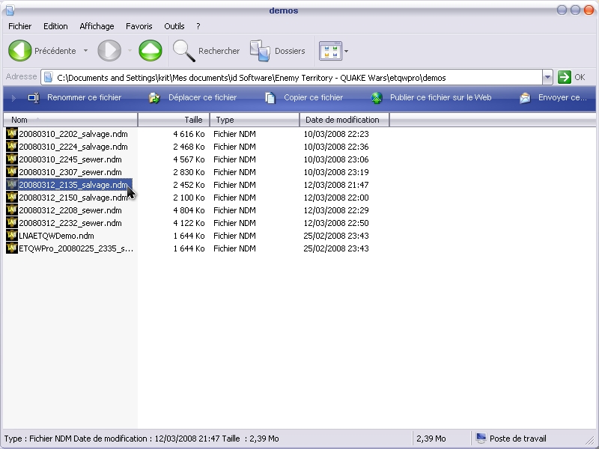599x449 pixels.
Task: Sort by the Type column header
Action: click(255, 120)
